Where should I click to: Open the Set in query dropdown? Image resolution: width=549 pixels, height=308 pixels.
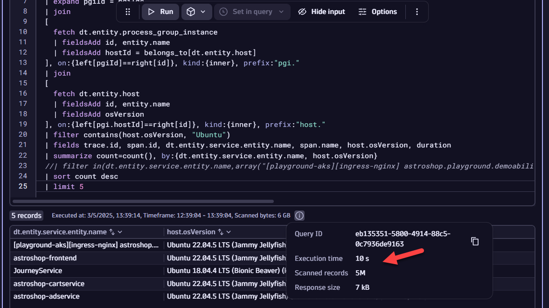click(252, 12)
